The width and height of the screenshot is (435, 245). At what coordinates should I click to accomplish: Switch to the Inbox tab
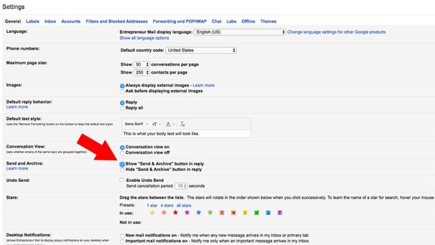click(50, 21)
